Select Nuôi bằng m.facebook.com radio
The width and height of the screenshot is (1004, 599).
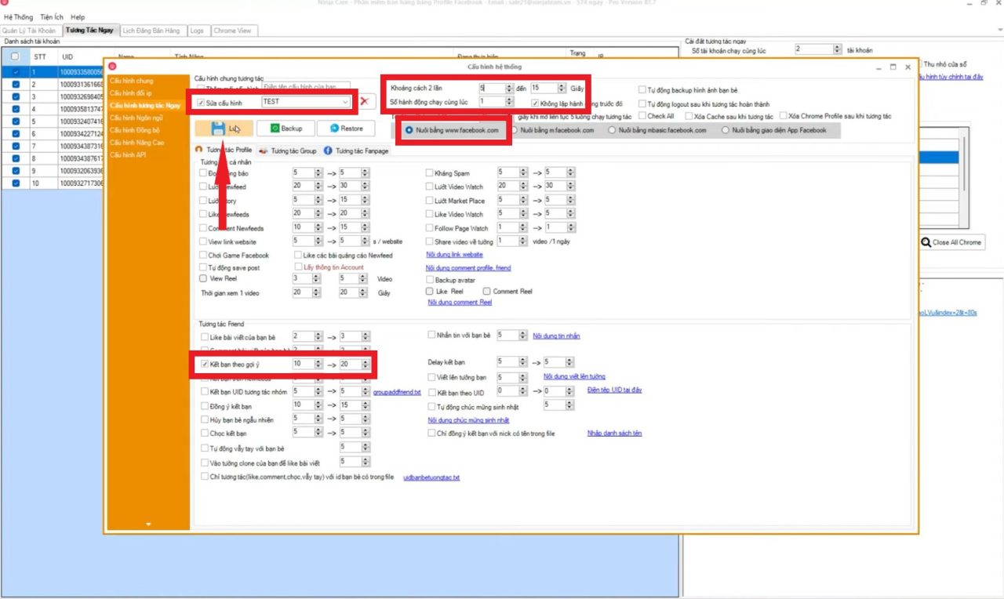515,130
